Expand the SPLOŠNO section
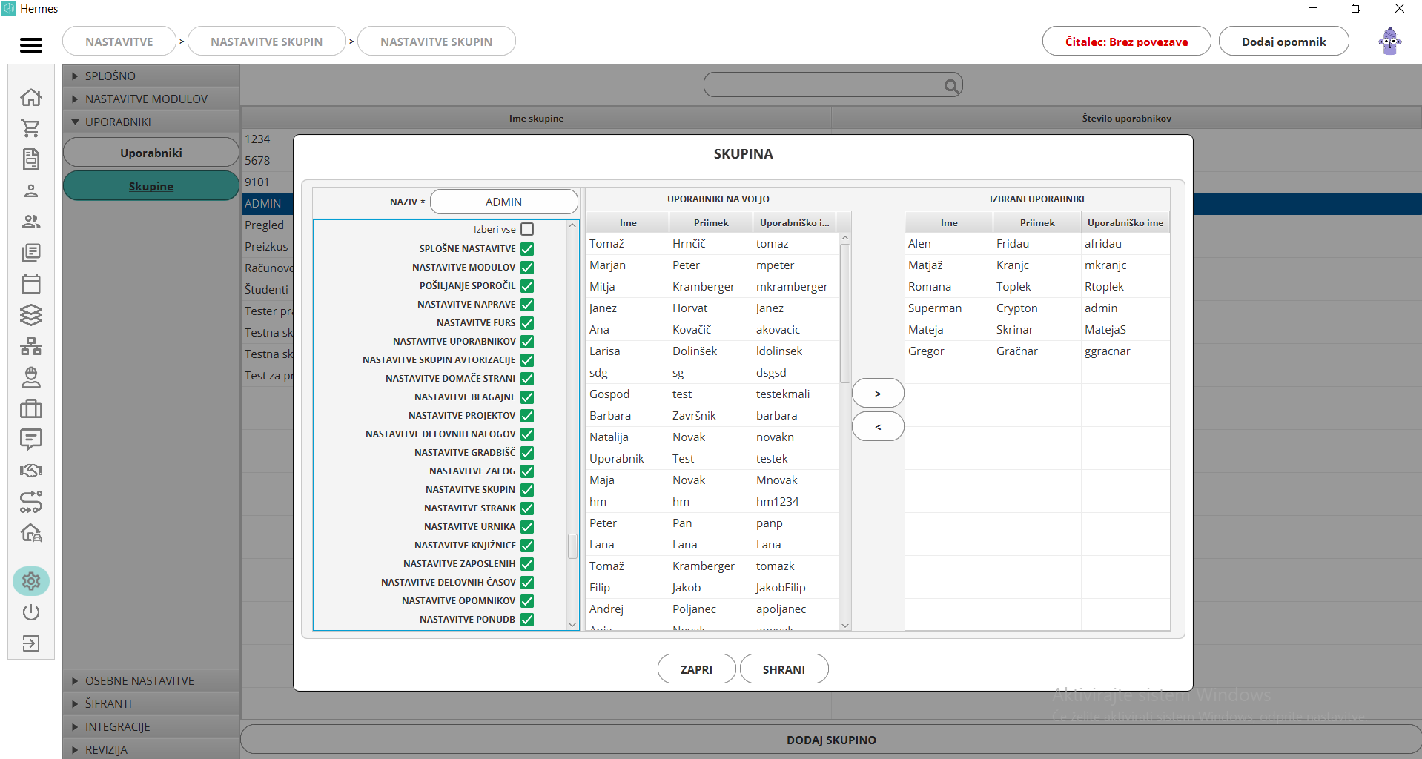 coord(151,76)
